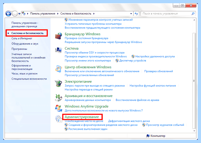Open Оборудование и звук category
This screenshot has width=201, height=143.
pos(25,44)
